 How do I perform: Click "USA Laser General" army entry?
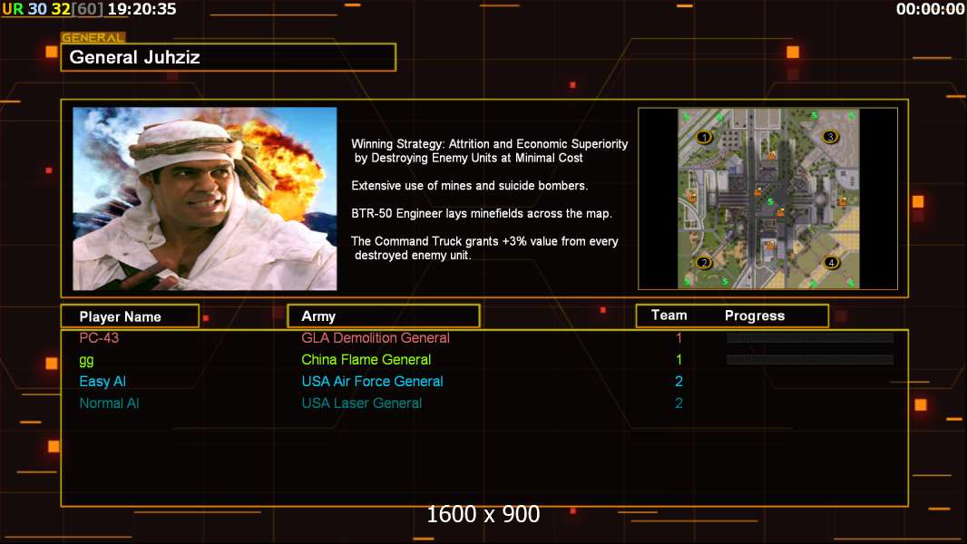(x=362, y=403)
